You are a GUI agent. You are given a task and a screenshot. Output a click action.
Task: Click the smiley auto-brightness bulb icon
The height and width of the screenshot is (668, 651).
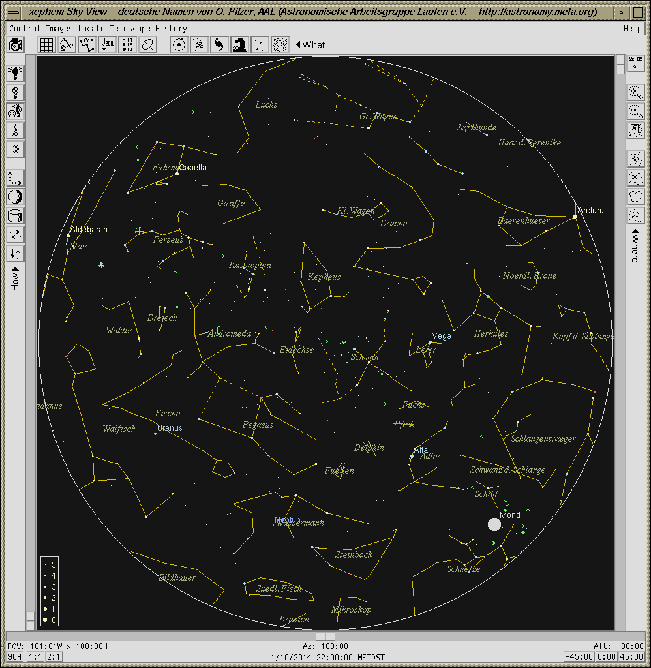click(x=16, y=111)
